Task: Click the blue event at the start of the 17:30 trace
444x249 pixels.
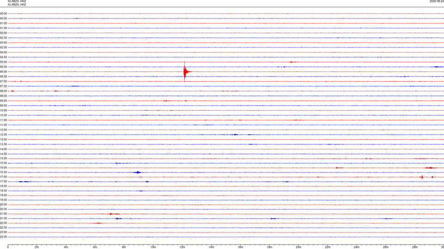Action: pyautogui.click(x=25, y=182)
